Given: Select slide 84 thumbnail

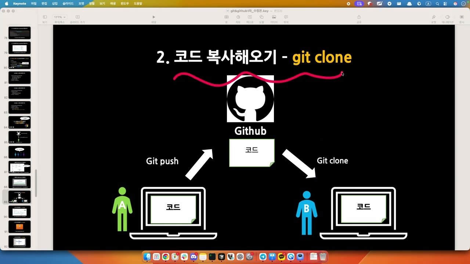Looking at the screenshot, I should [x=19, y=122].
